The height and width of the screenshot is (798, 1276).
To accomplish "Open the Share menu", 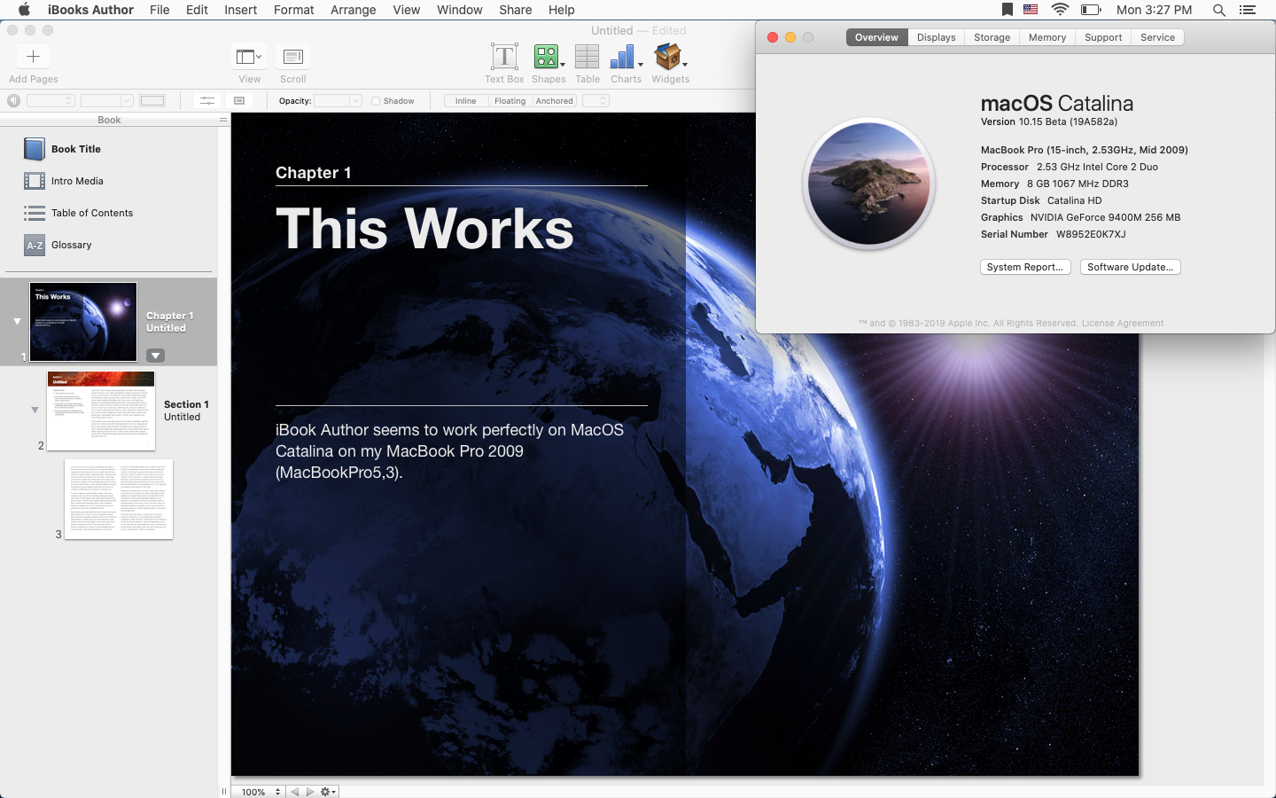I will pyautogui.click(x=515, y=10).
